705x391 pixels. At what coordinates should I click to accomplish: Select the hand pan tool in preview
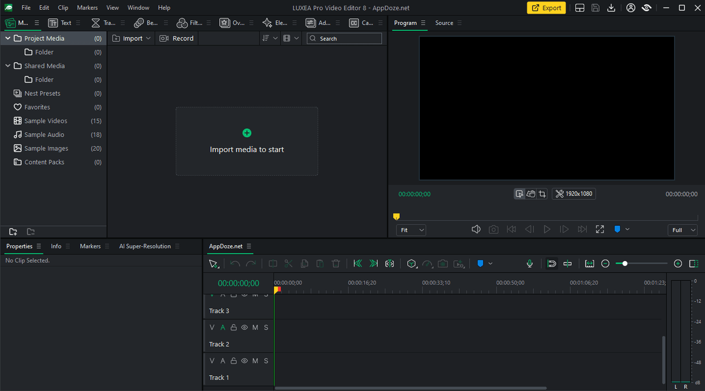pos(531,194)
